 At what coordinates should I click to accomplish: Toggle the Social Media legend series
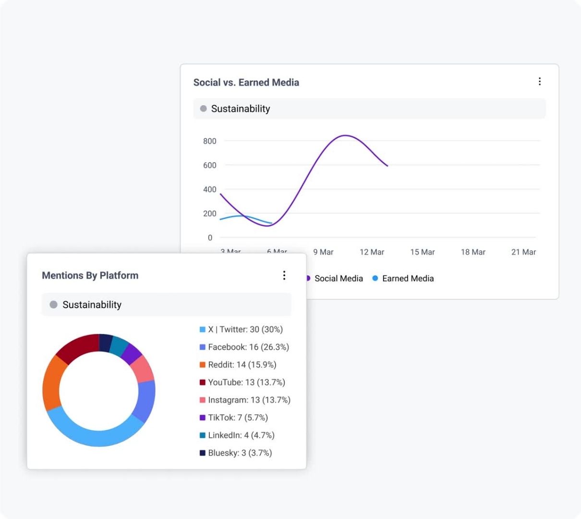(335, 278)
